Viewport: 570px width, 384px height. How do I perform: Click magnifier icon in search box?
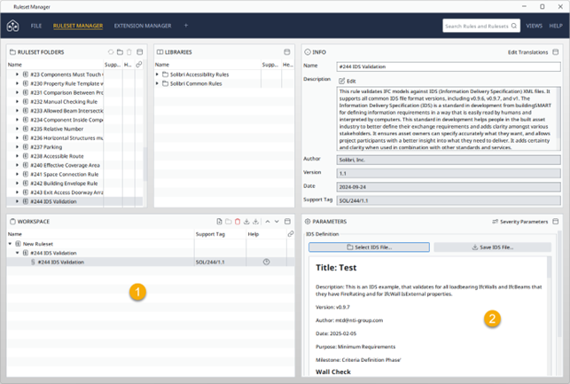514,26
